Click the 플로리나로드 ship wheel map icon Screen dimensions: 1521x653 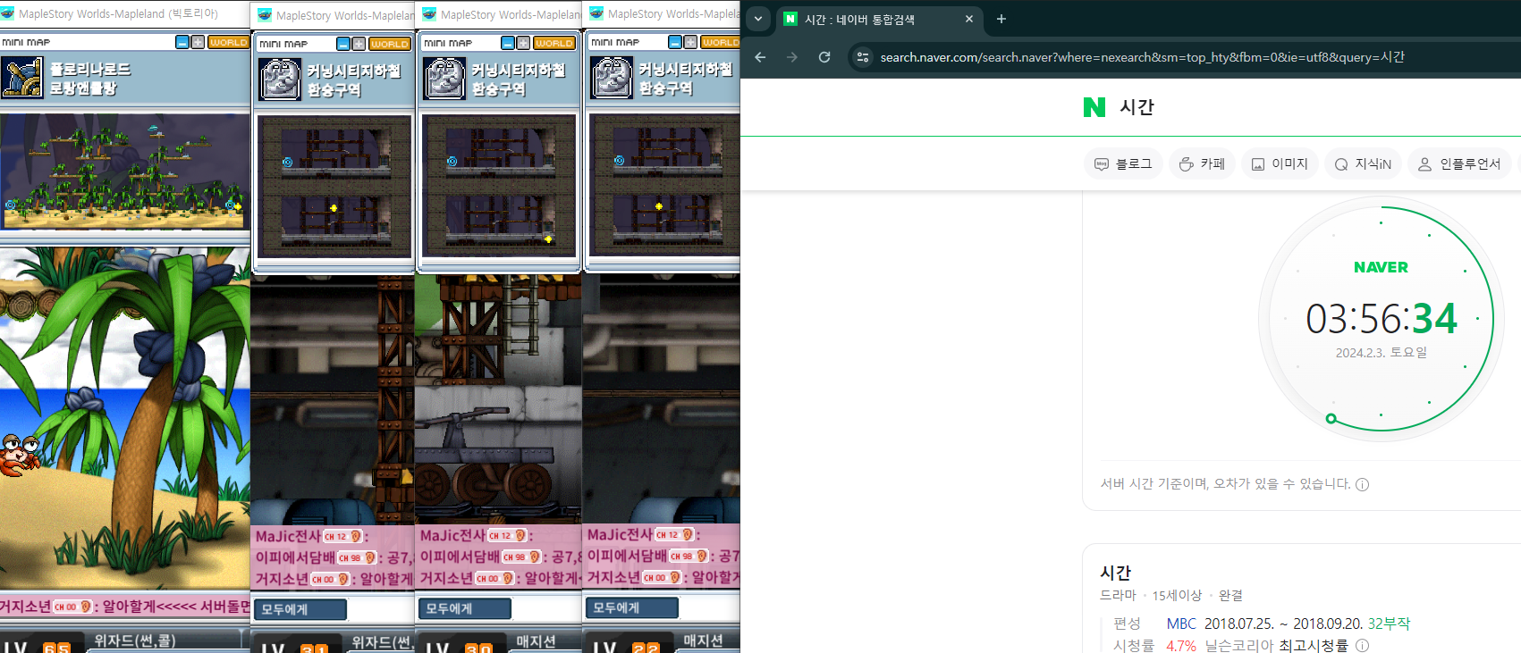click(x=22, y=78)
